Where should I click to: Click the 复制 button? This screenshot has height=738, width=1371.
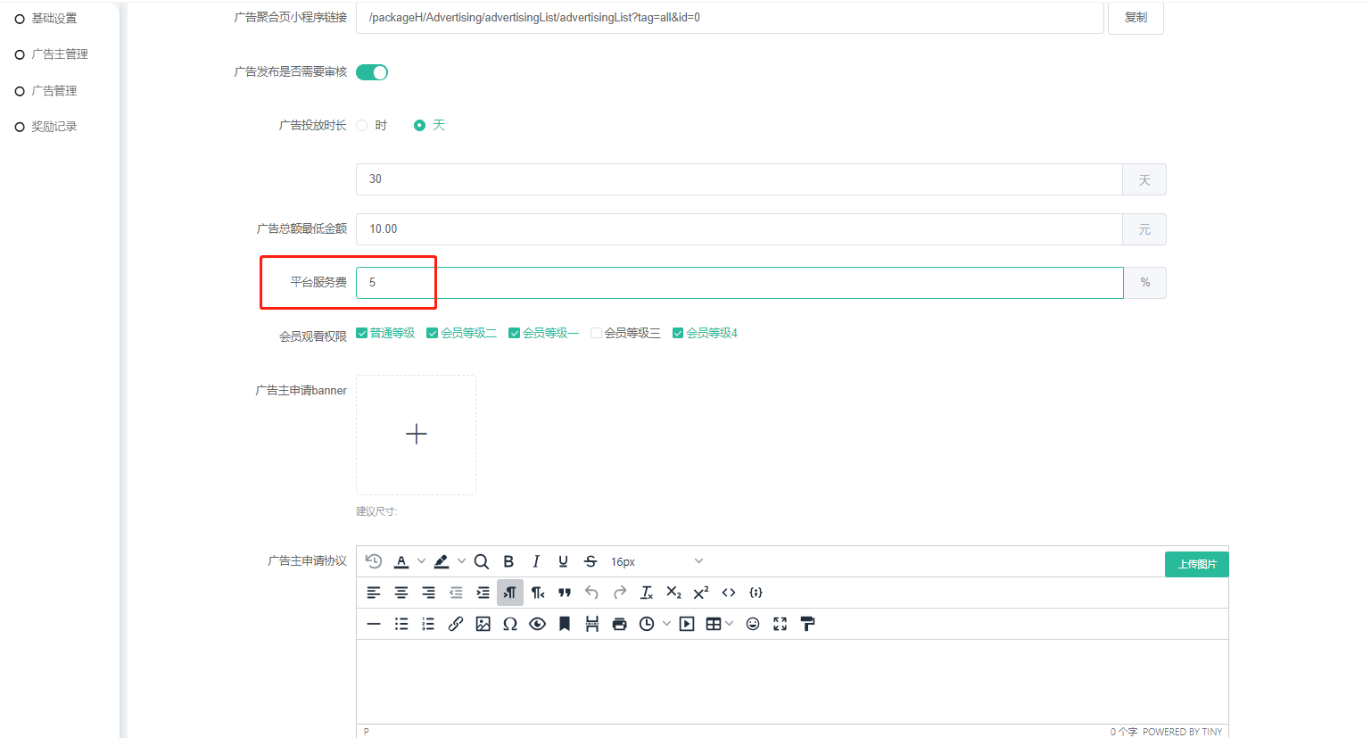[x=1136, y=18]
